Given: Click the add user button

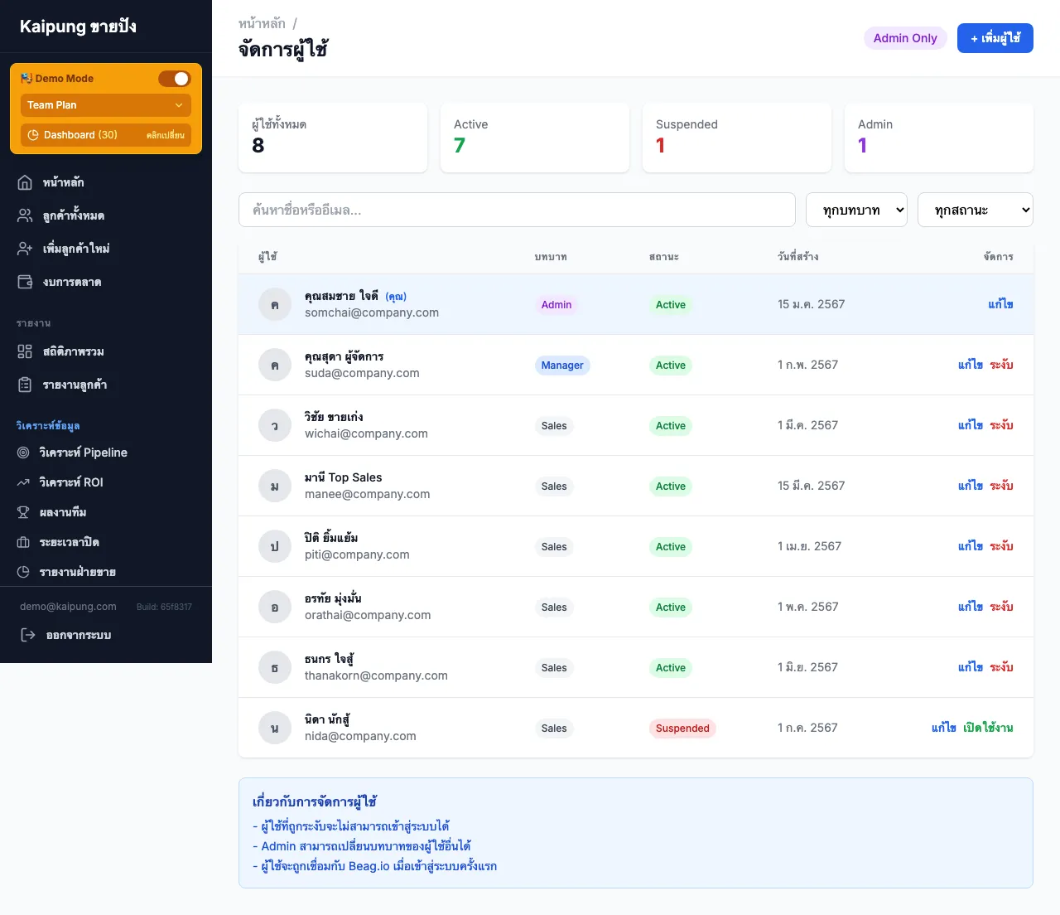Looking at the screenshot, I should tap(995, 38).
